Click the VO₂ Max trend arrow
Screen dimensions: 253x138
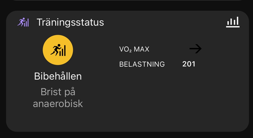coord(195,49)
